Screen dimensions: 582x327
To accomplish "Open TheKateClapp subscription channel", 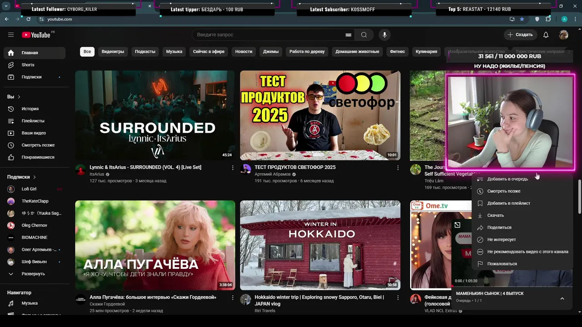I will tap(35, 201).
